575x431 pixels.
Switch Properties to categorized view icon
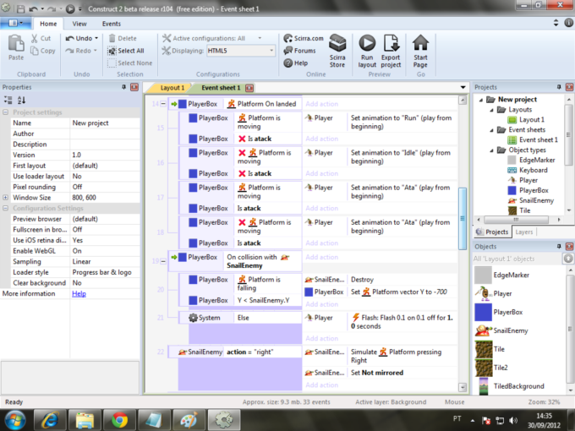(8, 100)
